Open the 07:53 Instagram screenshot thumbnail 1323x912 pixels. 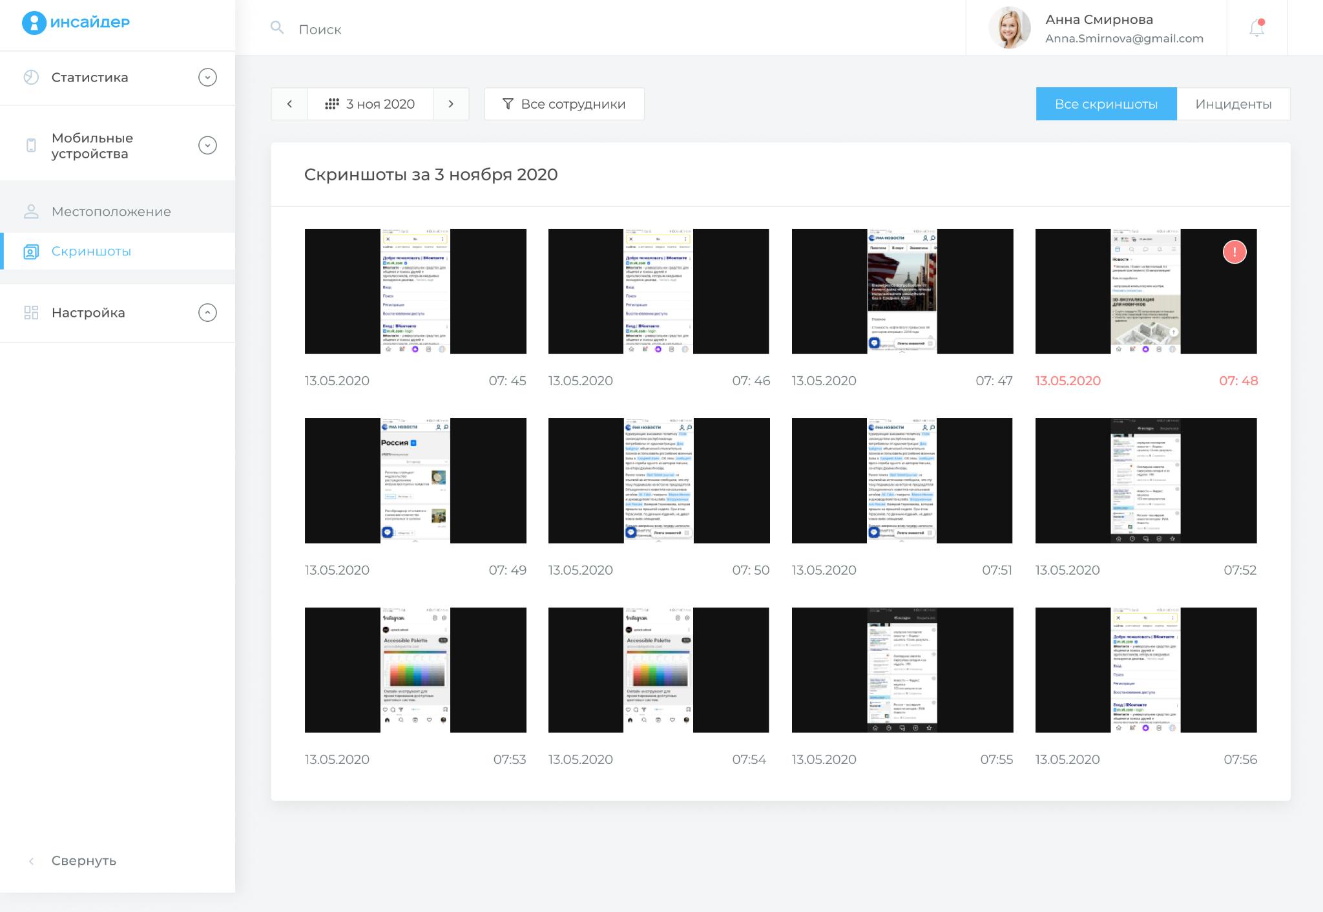[415, 670]
